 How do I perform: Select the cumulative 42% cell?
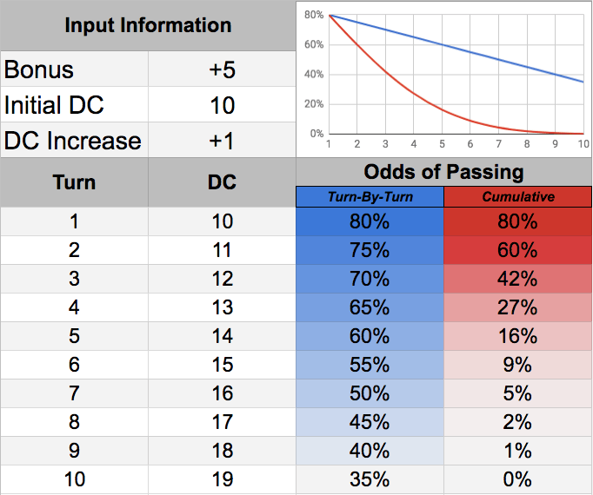pyautogui.click(x=518, y=279)
